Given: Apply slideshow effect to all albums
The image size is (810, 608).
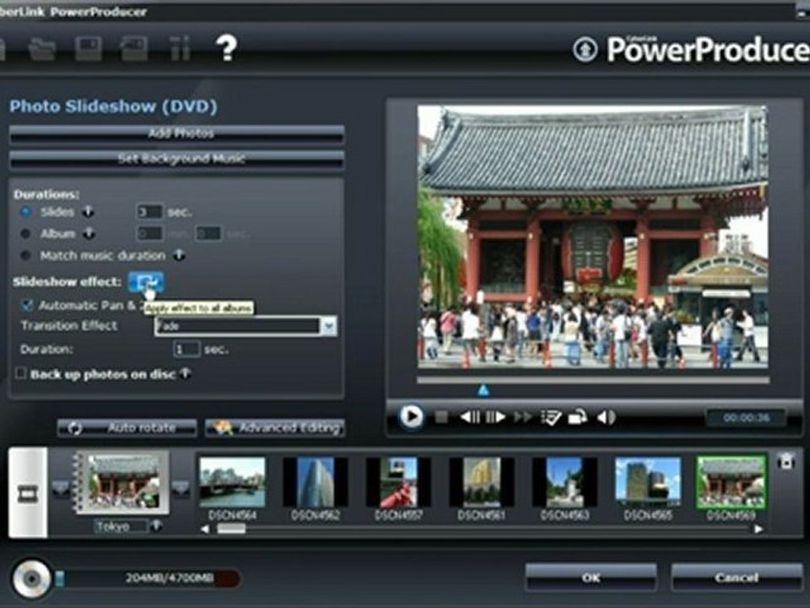Looking at the screenshot, I should [146, 282].
